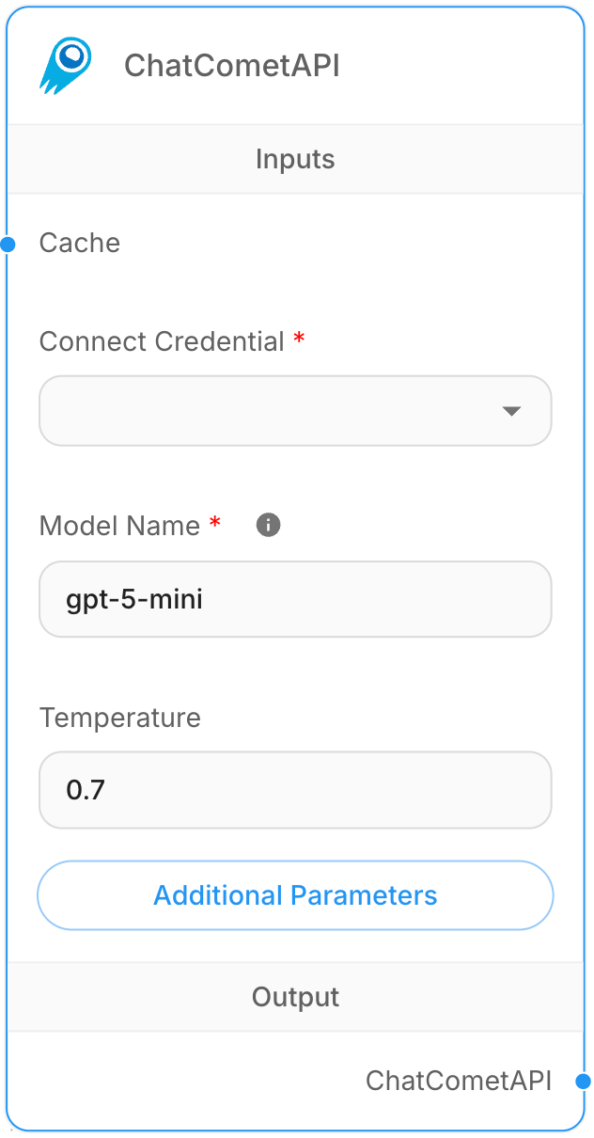Click the Output section header
This screenshot has width=594, height=1138.
coord(295,997)
